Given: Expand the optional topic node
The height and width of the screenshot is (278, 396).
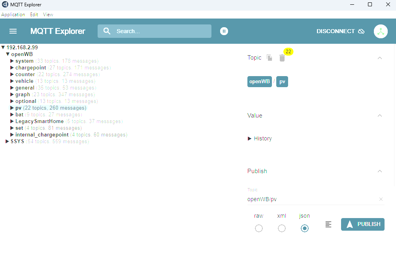Looking at the screenshot, I should pos(12,101).
